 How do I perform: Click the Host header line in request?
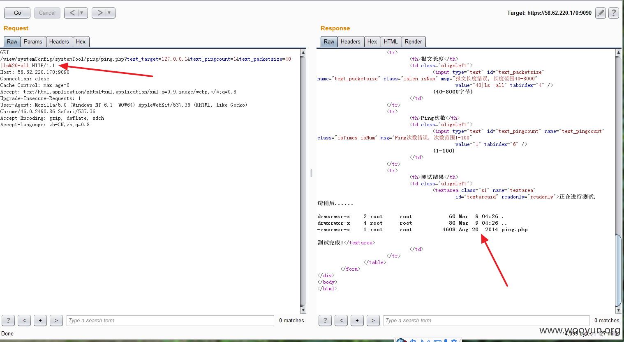coord(35,72)
